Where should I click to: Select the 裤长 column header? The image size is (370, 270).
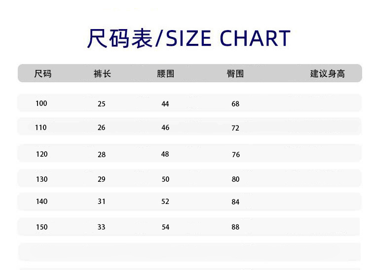tap(102, 74)
